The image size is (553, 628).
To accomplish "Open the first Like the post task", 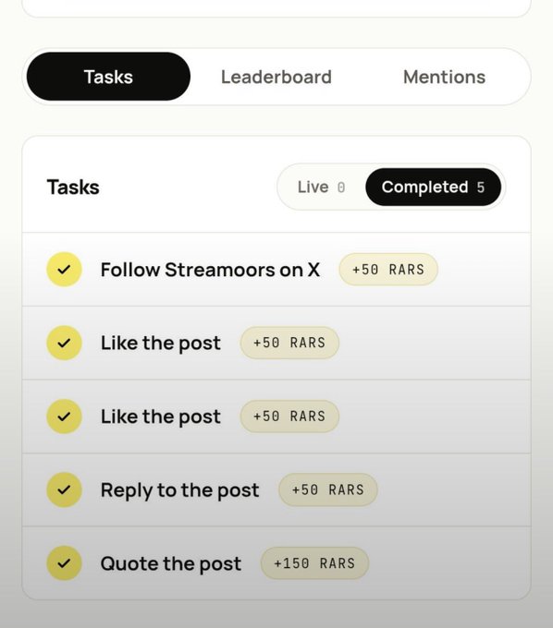I will [x=276, y=343].
